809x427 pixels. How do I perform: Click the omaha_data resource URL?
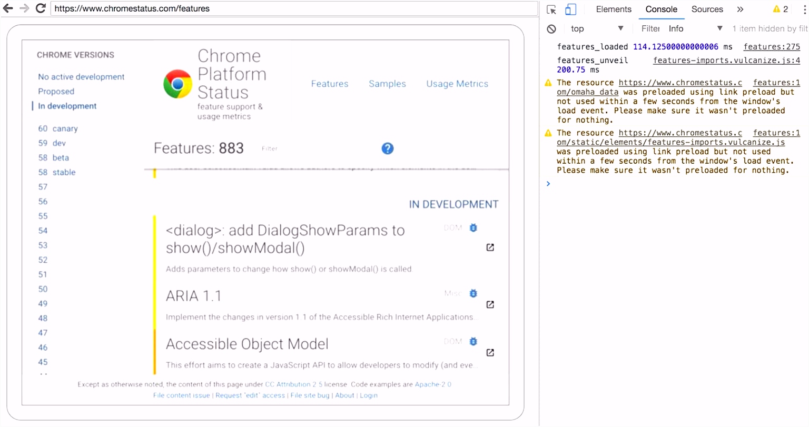[649, 87]
